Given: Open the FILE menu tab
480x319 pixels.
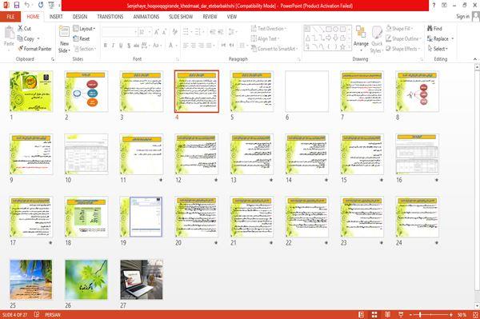Looking at the screenshot, I should [x=10, y=17].
